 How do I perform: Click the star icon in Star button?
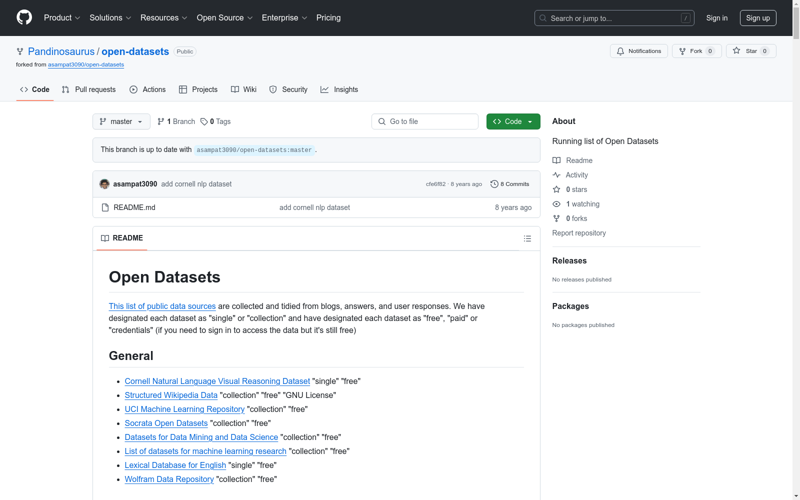736,51
